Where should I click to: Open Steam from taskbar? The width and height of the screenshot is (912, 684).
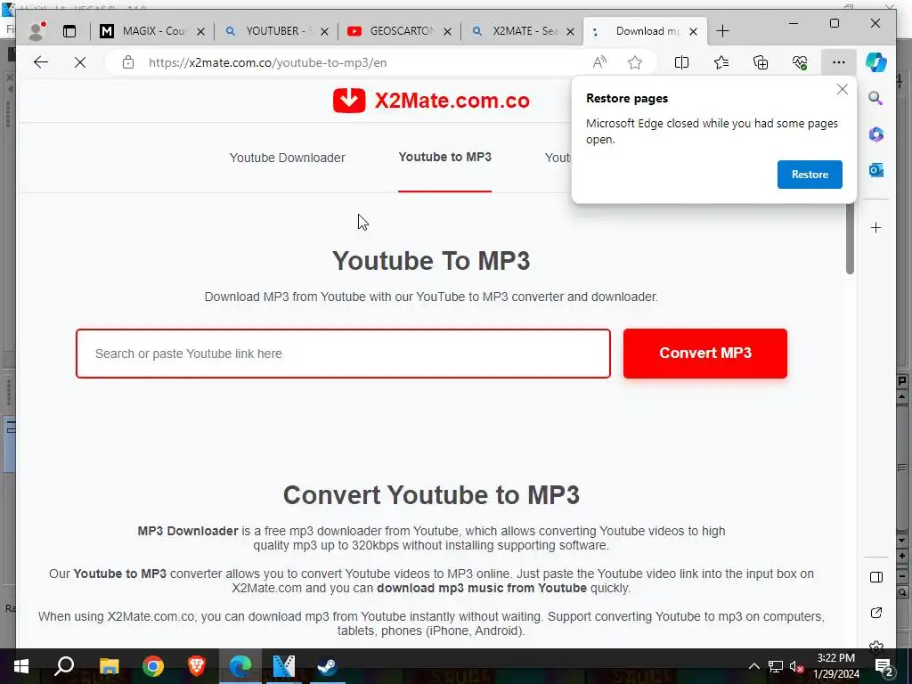tap(328, 666)
